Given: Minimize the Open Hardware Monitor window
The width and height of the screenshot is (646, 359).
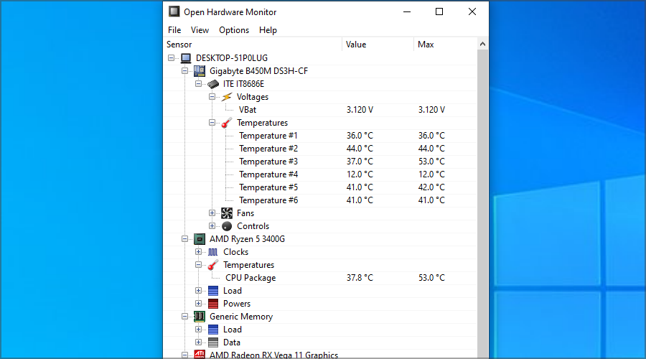Looking at the screenshot, I should pos(407,12).
